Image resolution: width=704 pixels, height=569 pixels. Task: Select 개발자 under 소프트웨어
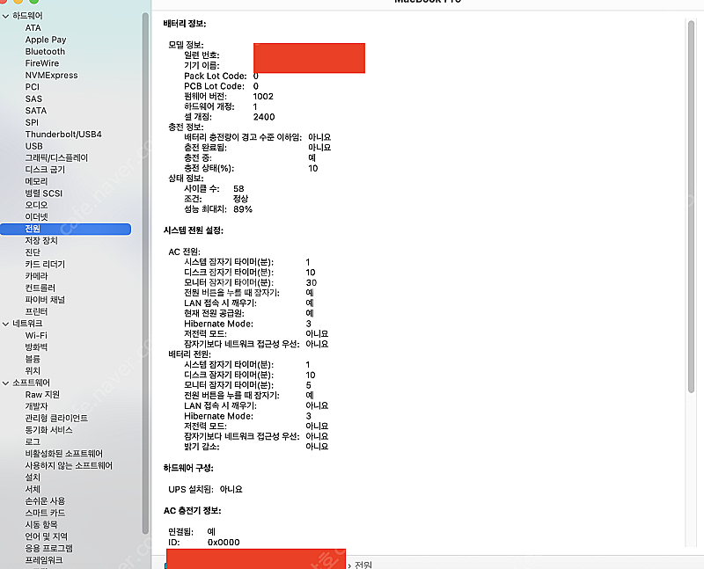pyautogui.click(x=36, y=406)
